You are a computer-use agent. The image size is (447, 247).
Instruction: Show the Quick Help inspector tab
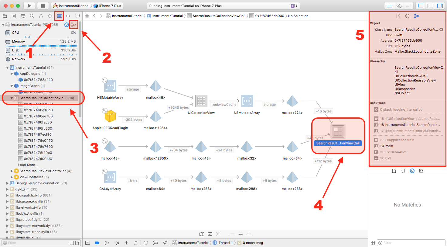[407, 16]
